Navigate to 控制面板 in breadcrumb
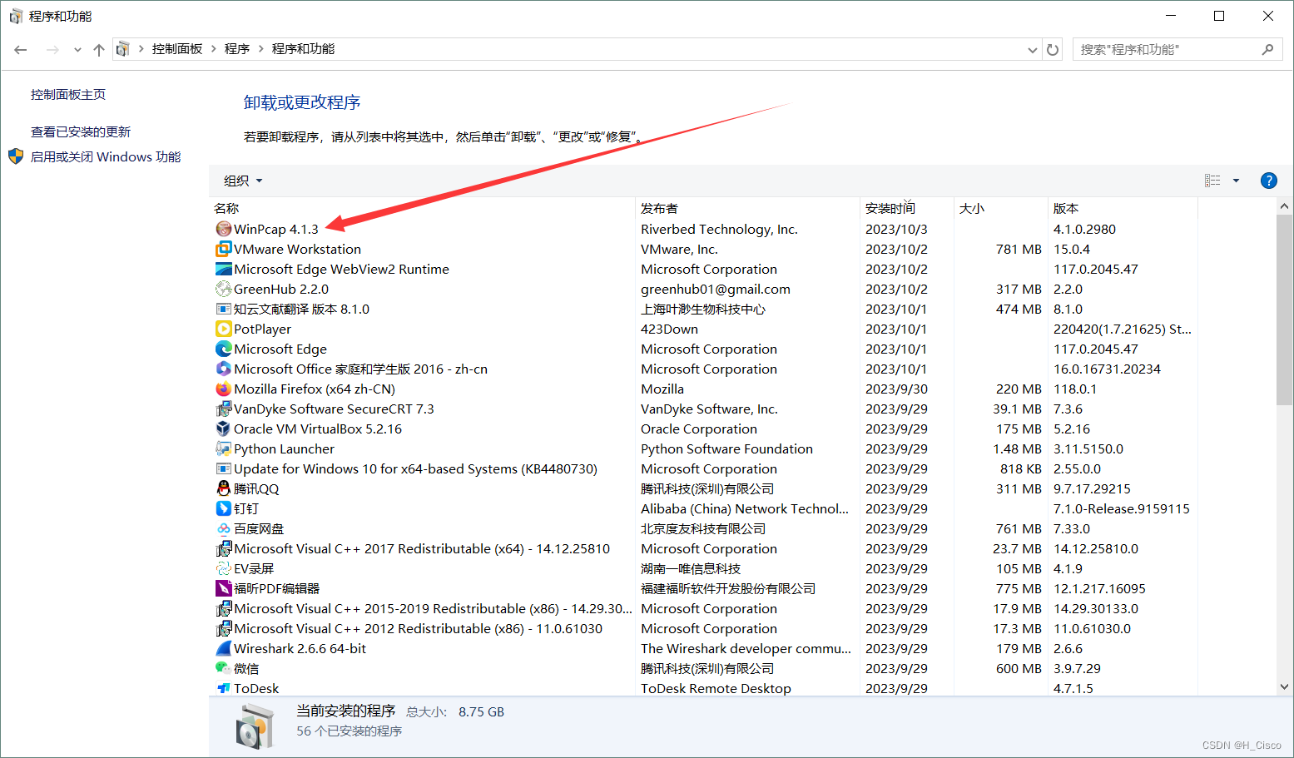The width and height of the screenshot is (1294, 758). tap(177, 49)
